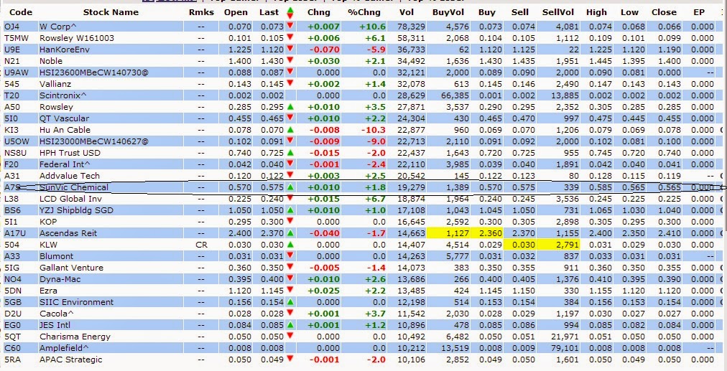The height and width of the screenshot is (371, 727).
Task: Click the green up arrow in HPH Trust USD row
Action: point(291,152)
